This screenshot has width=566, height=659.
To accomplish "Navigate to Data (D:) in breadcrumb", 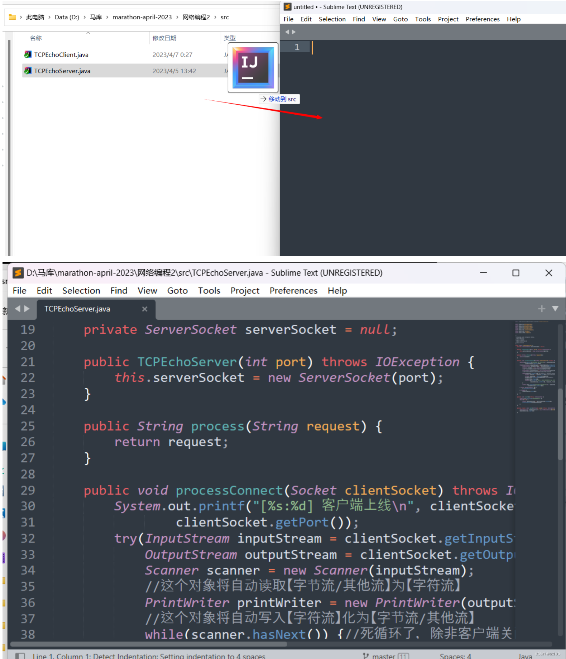I will tap(67, 17).
